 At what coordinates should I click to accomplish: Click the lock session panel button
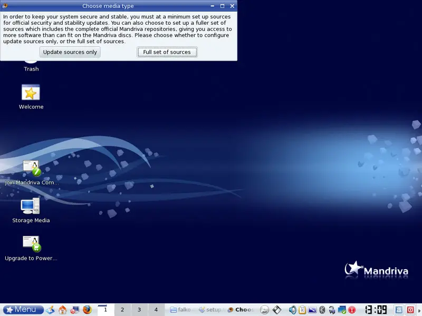point(399,310)
